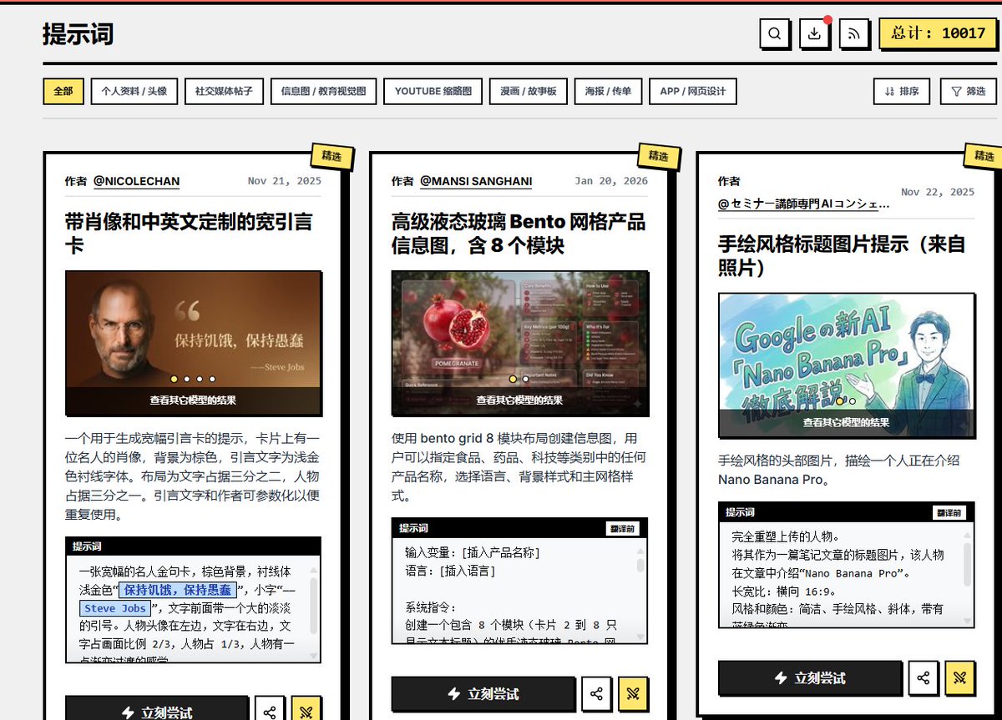The image size is (1002, 720).
Task: Click yellow crossed-tools icon on Bento card
Action: [x=633, y=693]
